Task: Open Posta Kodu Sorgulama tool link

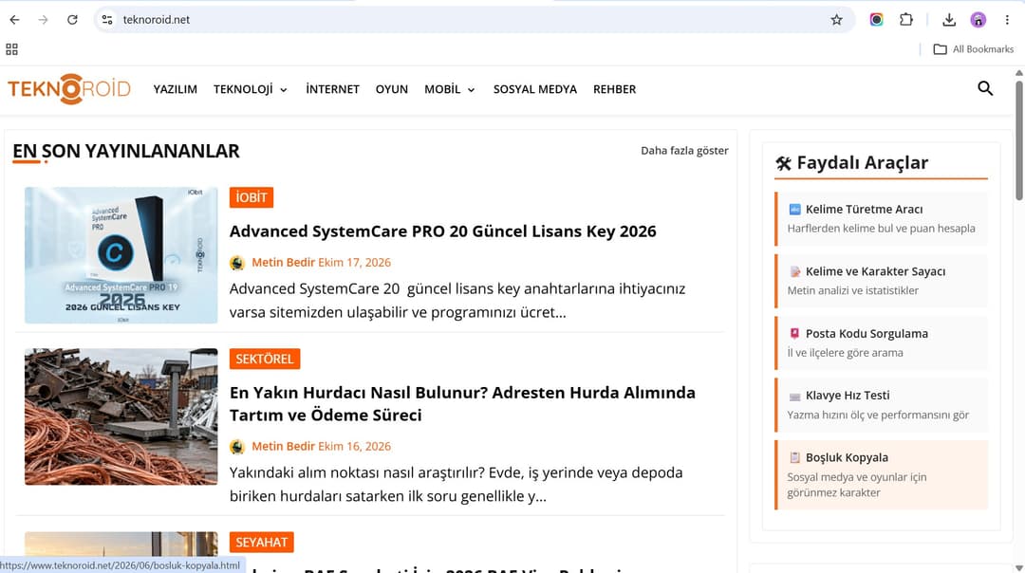Action: [881, 343]
